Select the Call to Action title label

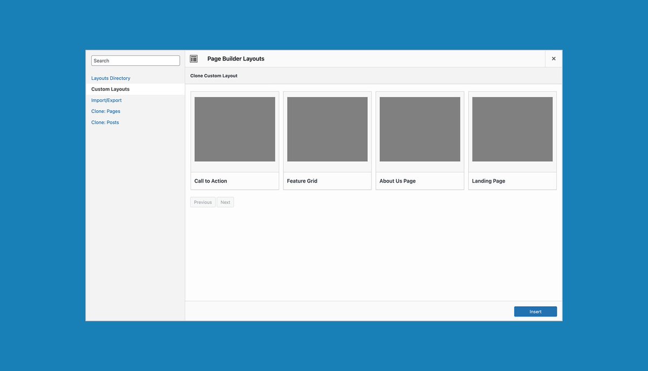click(x=211, y=181)
